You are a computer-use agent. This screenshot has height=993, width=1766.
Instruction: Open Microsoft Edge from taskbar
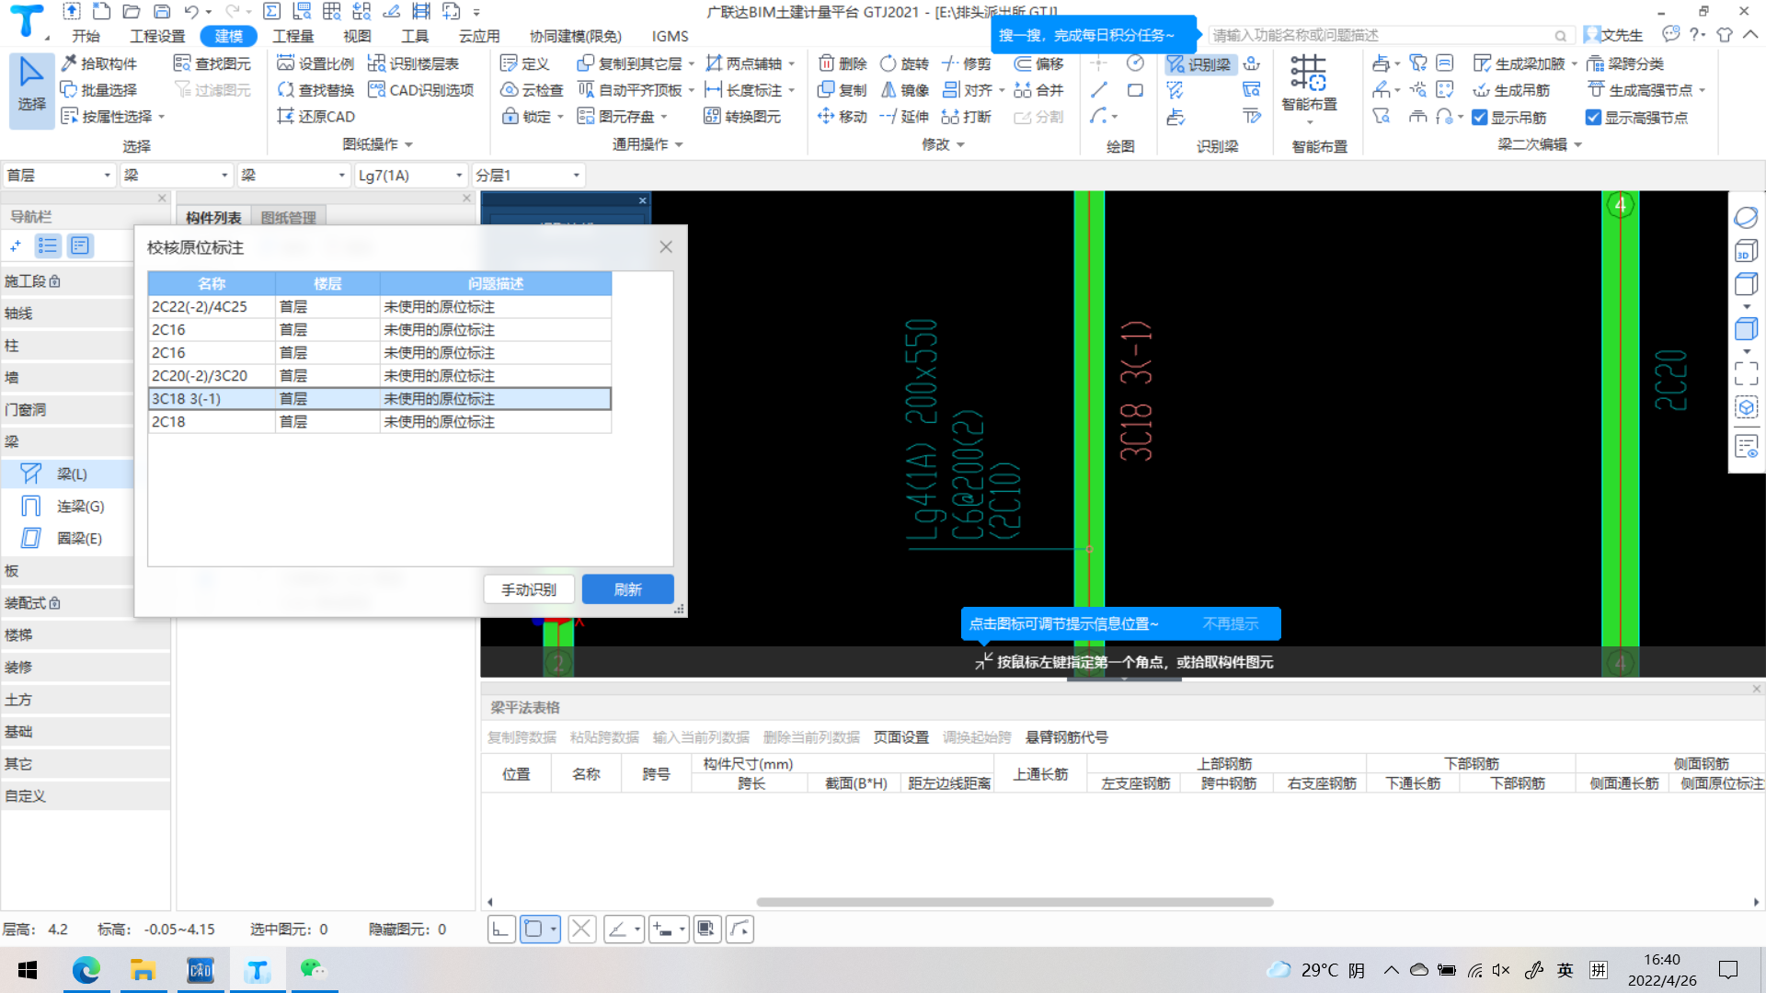pos(86,970)
